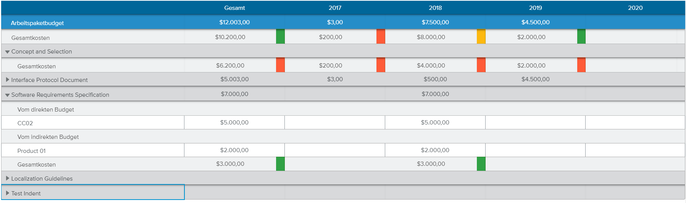Select the 2020 column header

[635, 8]
